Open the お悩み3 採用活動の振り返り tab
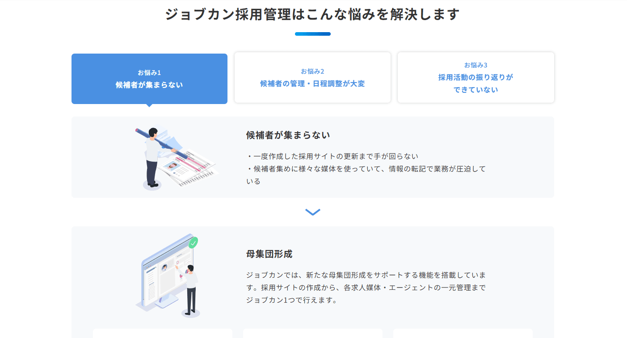The height and width of the screenshot is (338, 627). click(476, 78)
